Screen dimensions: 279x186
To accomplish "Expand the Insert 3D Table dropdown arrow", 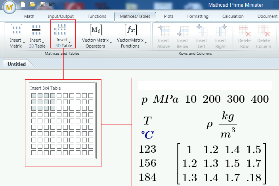I will [x=70, y=42].
